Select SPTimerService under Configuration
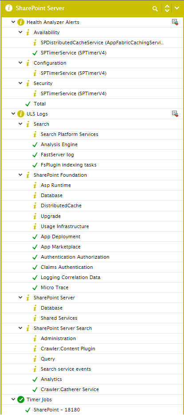The image size is (184, 415). 92,73
